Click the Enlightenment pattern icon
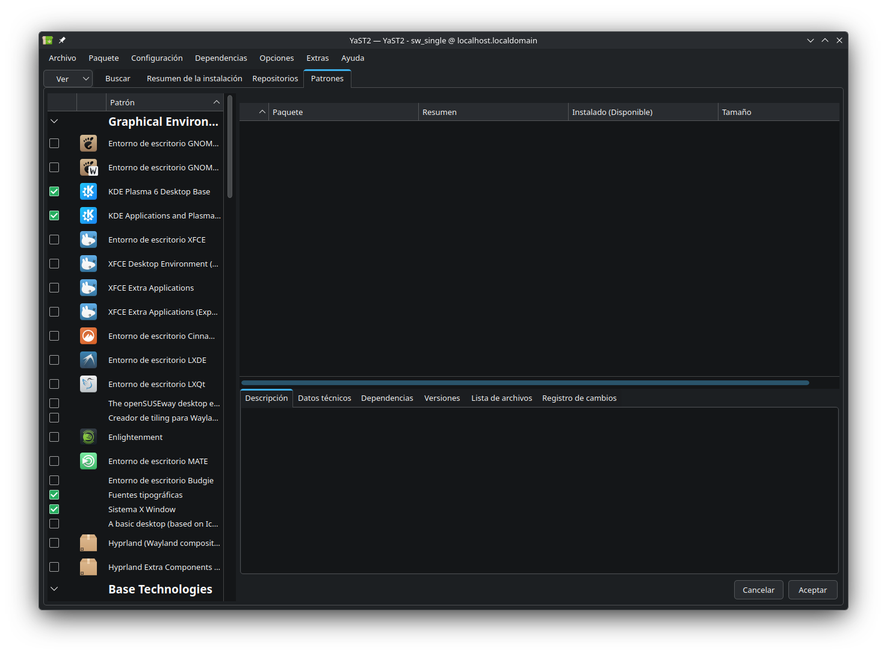 click(x=88, y=437)
